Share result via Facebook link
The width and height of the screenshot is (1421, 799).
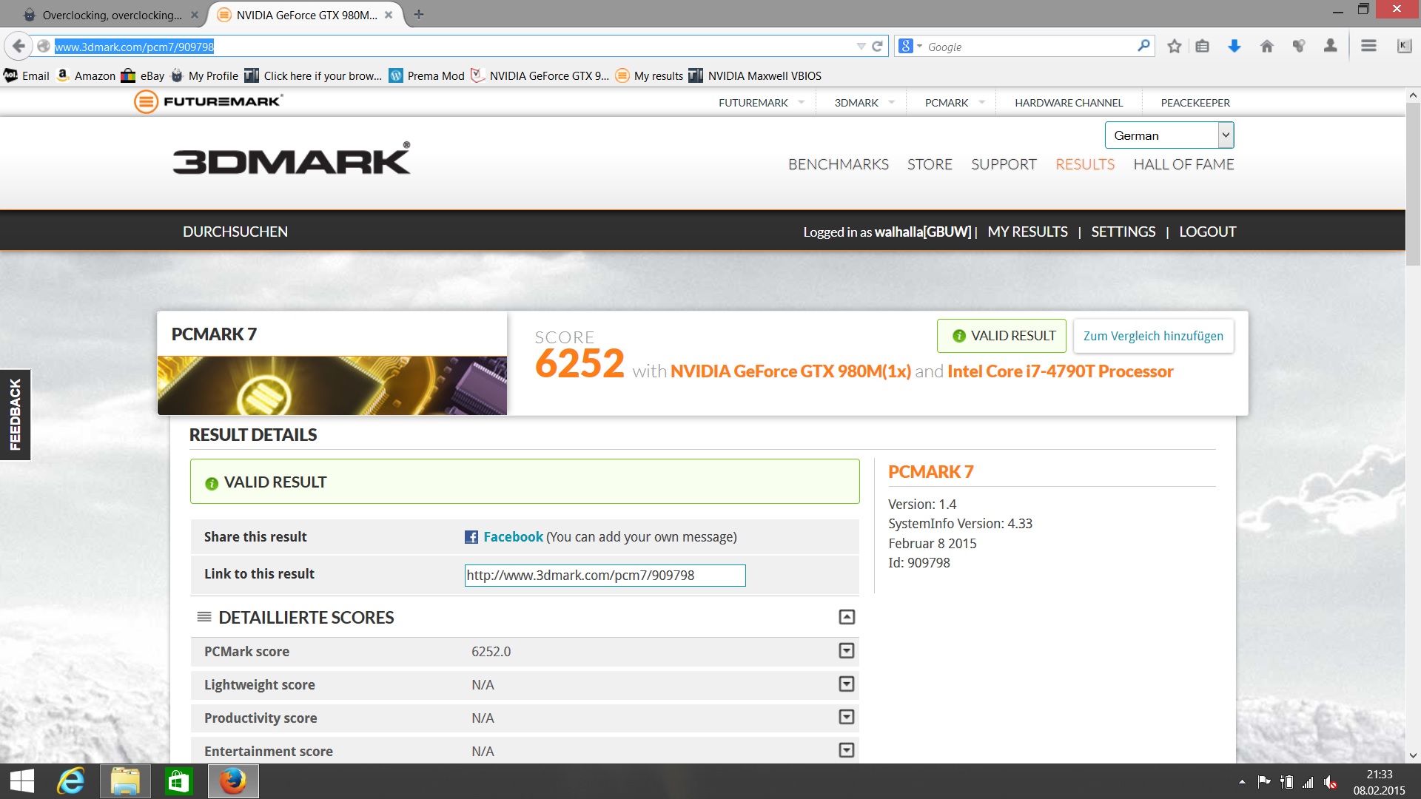point(513,537)
